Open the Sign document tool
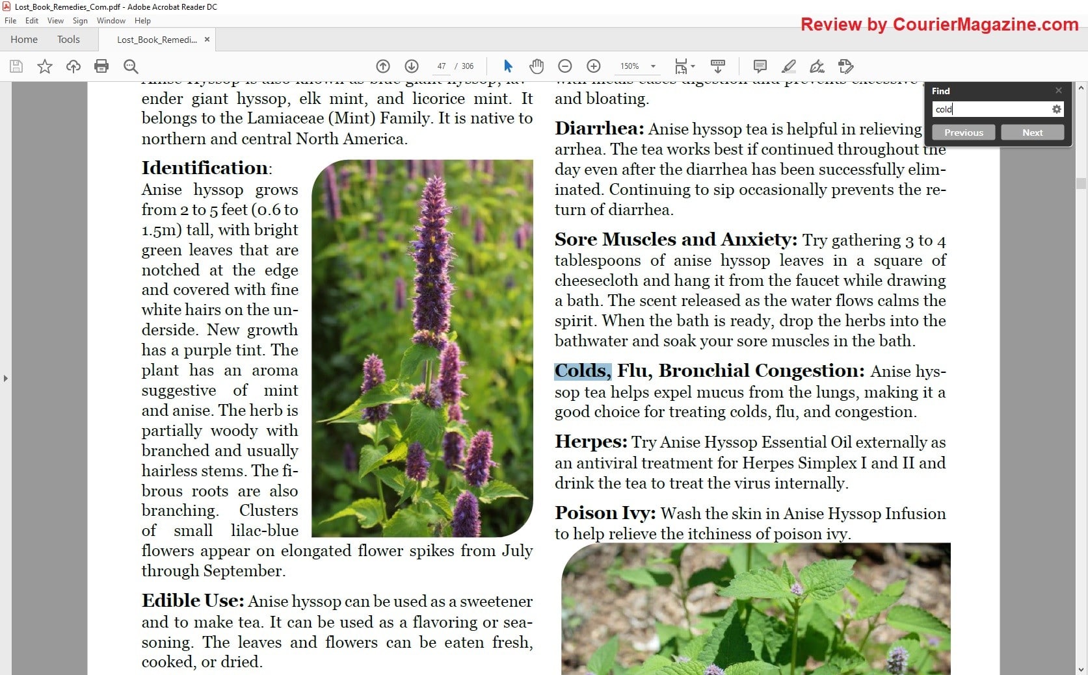This screenshot has height=675, width=1088. pos(817,66)
